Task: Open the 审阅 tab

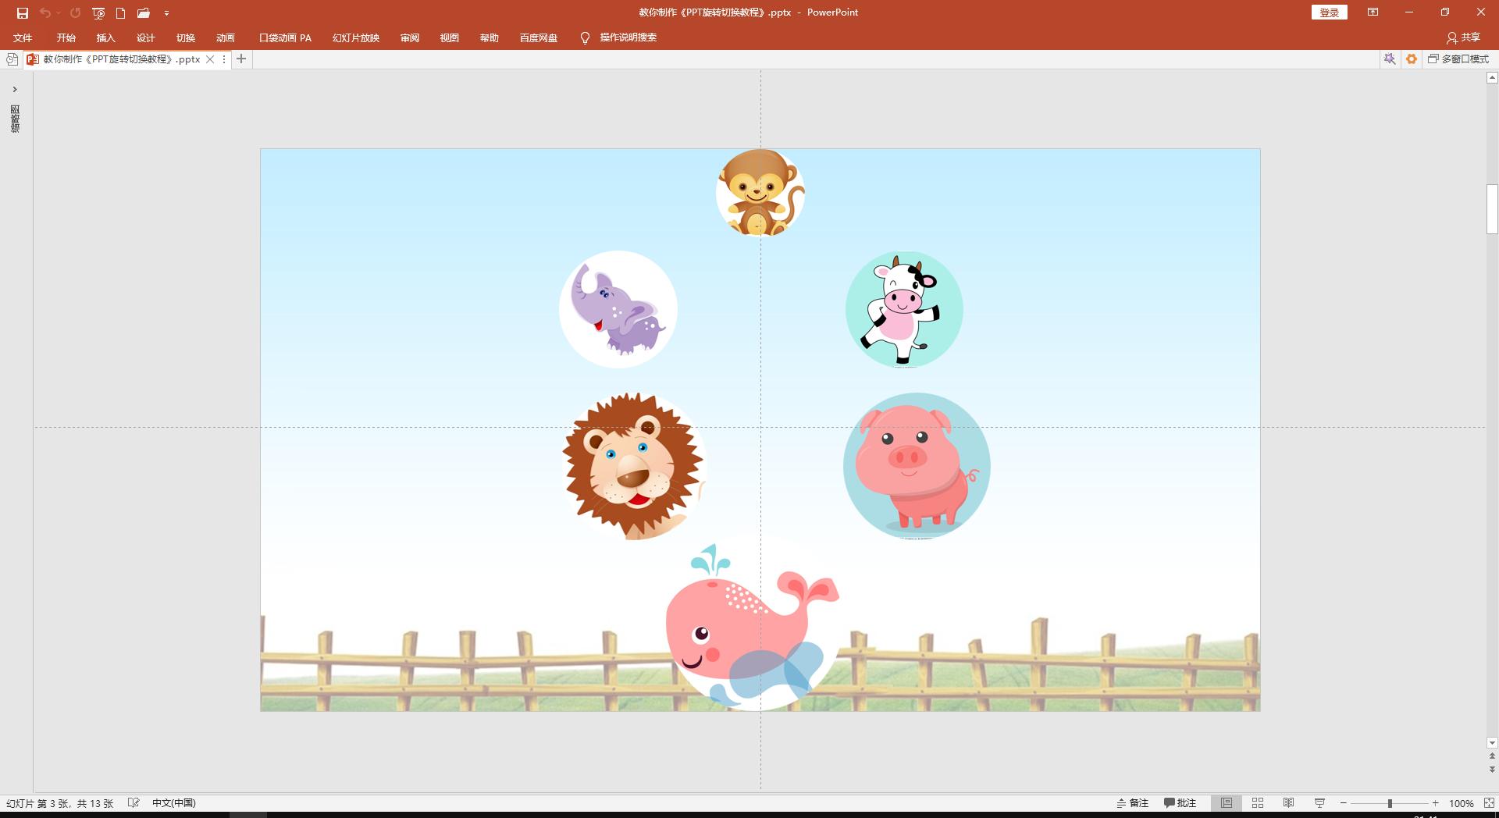Action: point(409,37)
